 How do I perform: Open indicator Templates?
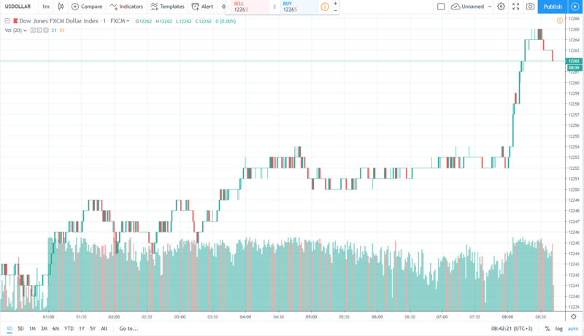[167, 7]
